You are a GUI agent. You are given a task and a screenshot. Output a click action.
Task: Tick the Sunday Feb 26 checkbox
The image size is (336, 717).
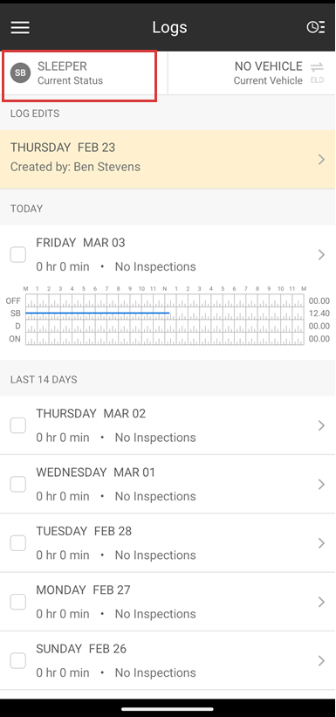coord(18,661)
